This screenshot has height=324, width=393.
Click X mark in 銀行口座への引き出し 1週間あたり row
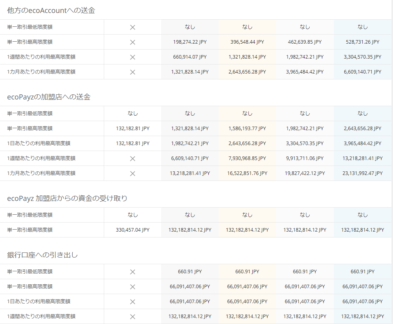pyautogui.click(x=132, y=317)
